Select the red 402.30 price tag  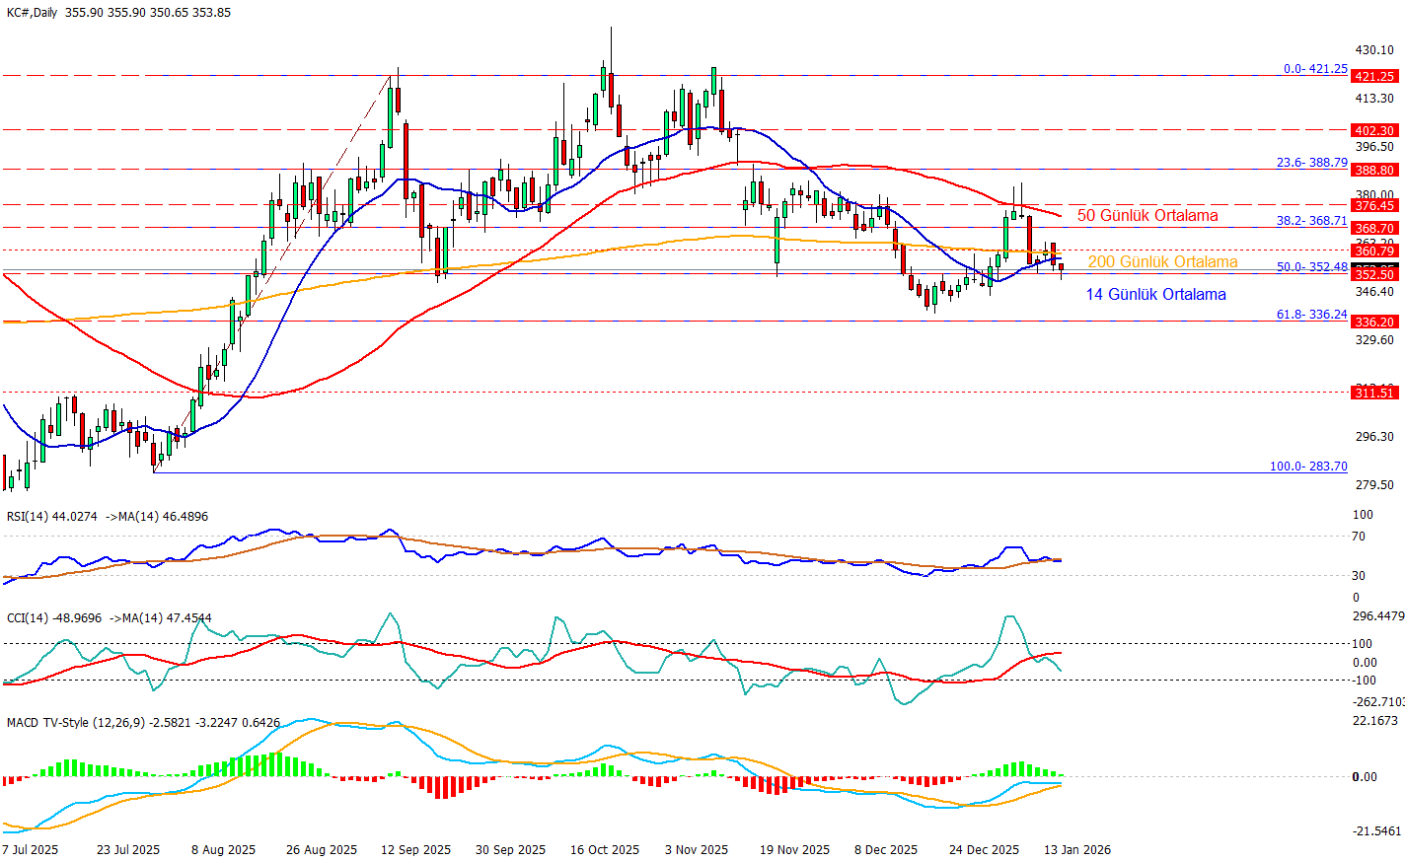click(1374, 131)
